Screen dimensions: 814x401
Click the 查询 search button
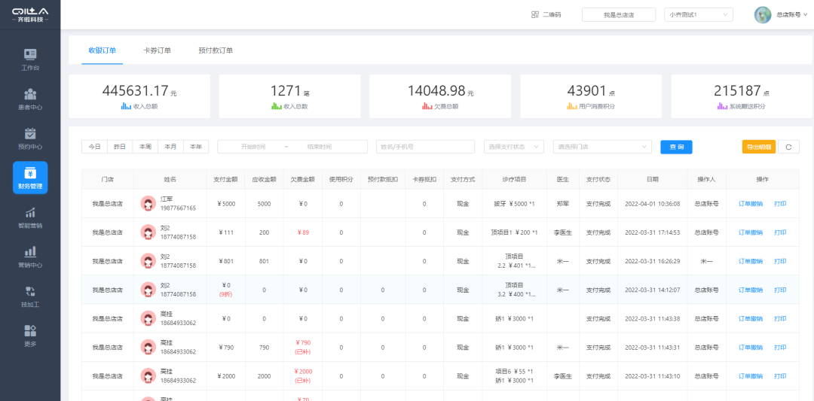pos(676,147)
